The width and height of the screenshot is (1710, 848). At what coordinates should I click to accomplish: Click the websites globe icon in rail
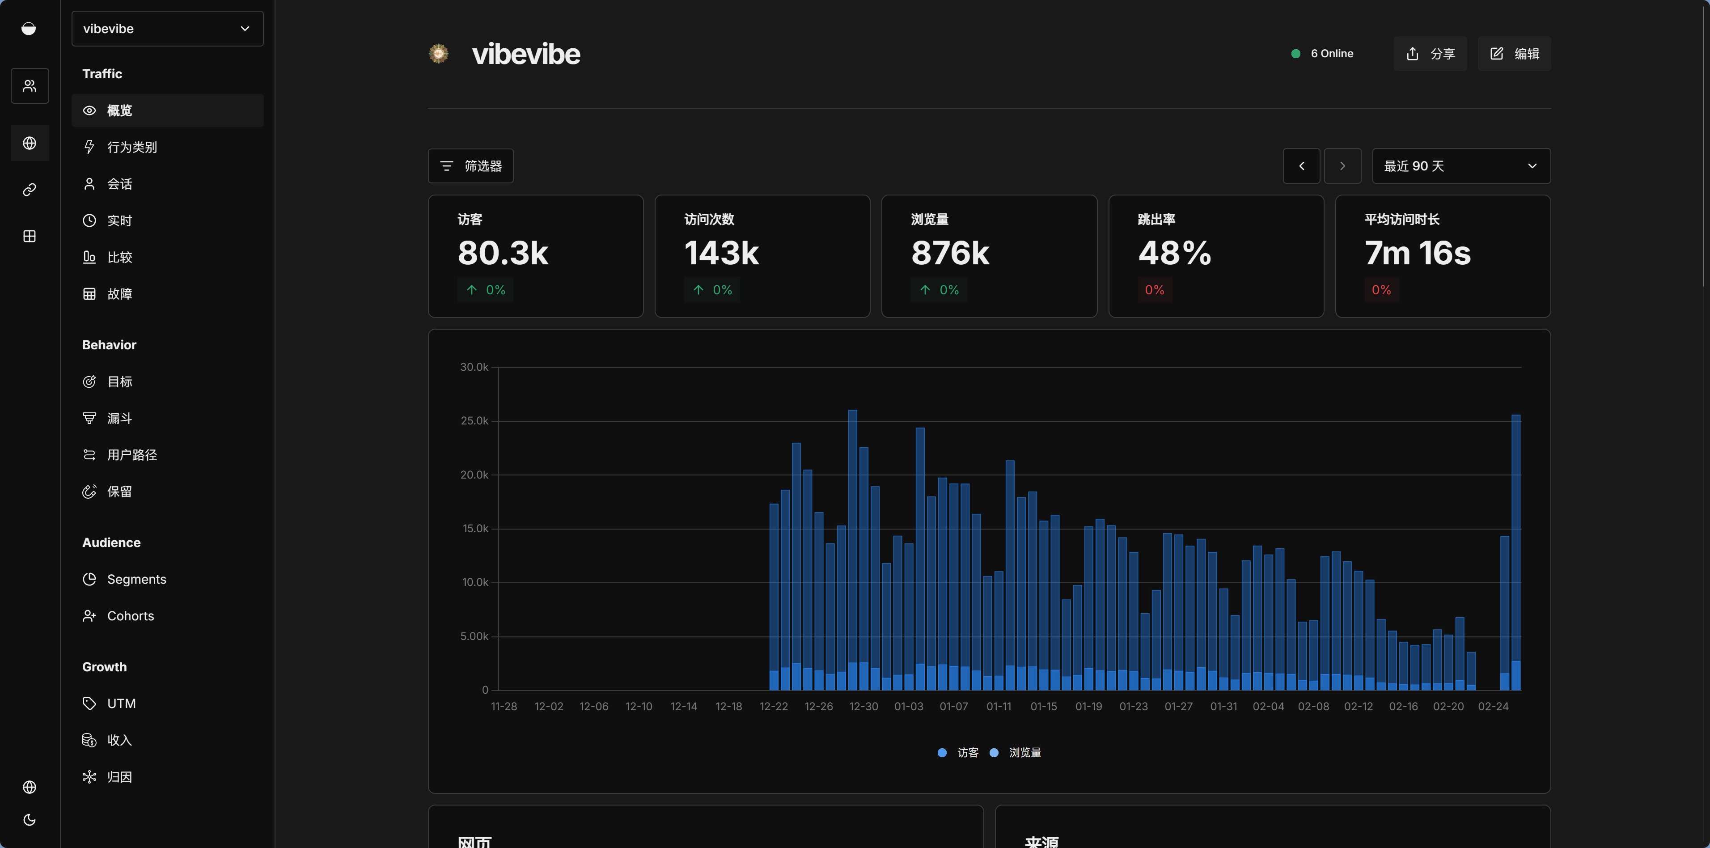click(29, 143)
